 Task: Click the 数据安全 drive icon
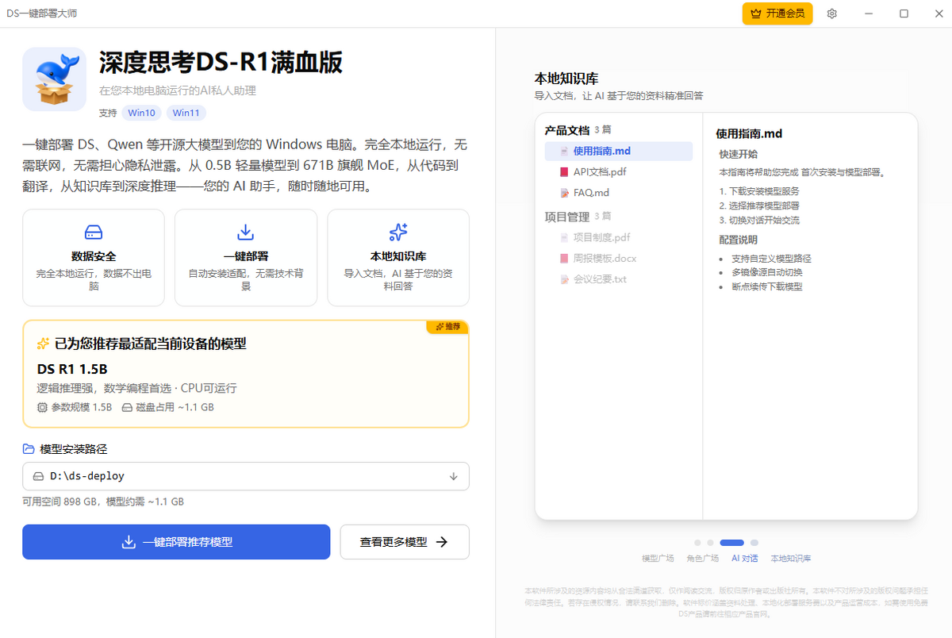(x=94, y=233)
